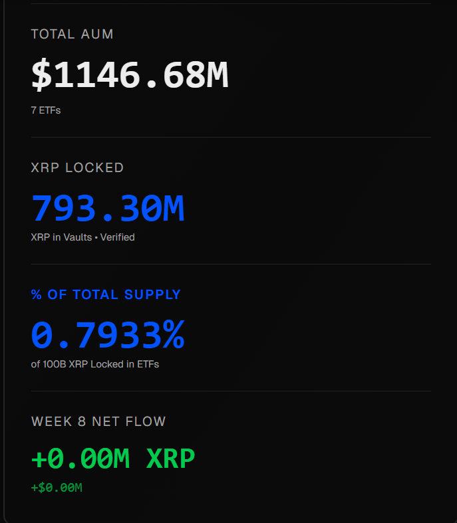Select the 0.7933% supply percentage
The image size is (457, 523).
click(107, 334)
